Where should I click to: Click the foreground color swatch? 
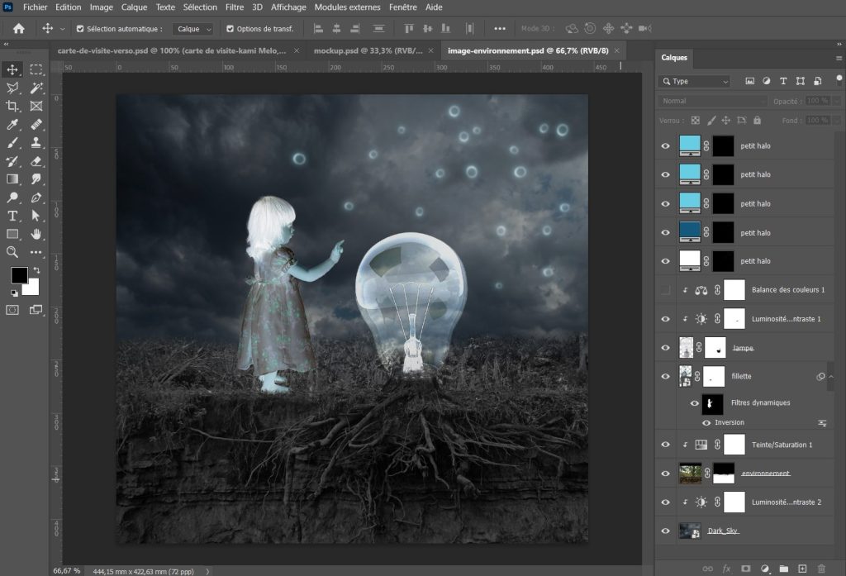20,275
